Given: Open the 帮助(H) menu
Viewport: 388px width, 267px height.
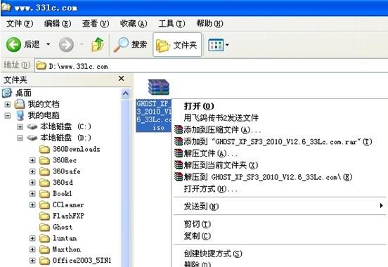Looking at the screenshot, I should (210, 24).
